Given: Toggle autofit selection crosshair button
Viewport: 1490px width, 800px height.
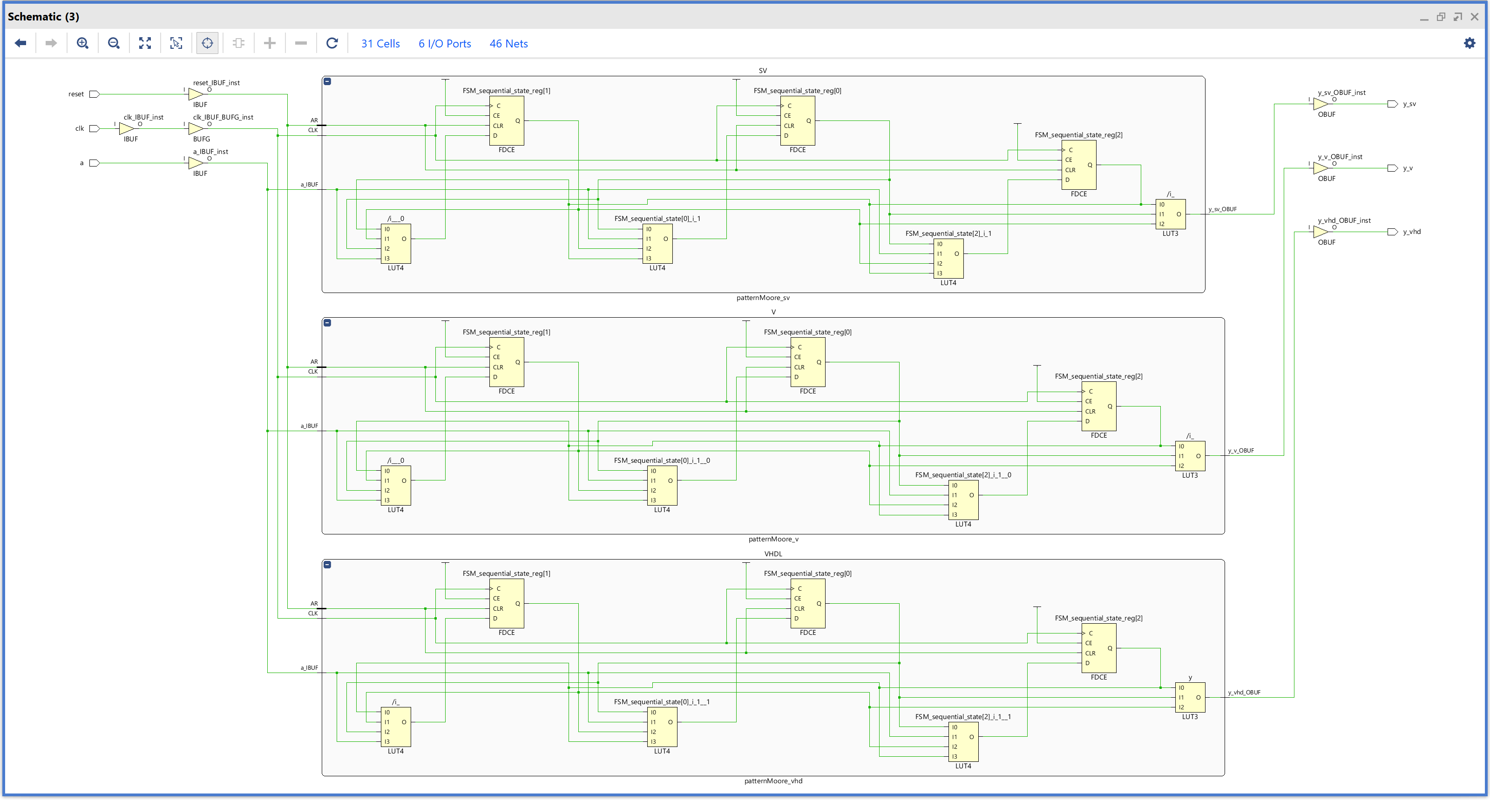Looking at the screenshot, I should [207, 43].
